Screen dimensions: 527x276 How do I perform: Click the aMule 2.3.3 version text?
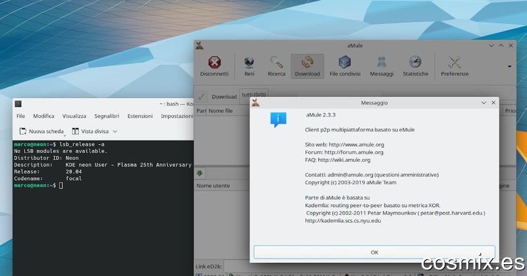tap(321, 115)
